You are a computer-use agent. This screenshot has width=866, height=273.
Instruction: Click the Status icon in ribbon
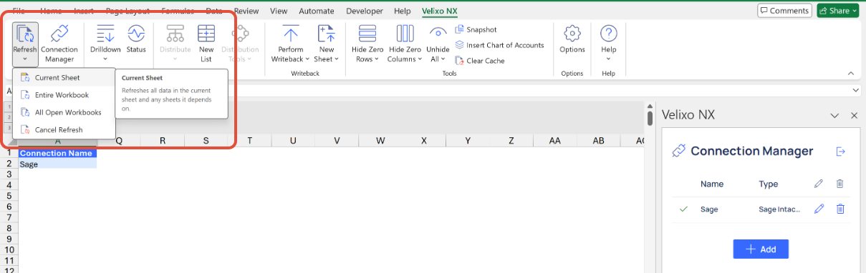(x=136, y=39)
